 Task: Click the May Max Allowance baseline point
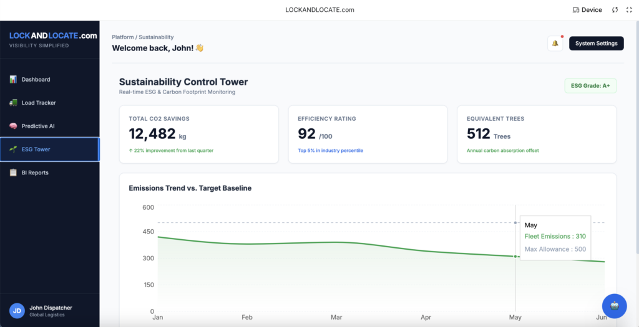(x=515, y=223)
